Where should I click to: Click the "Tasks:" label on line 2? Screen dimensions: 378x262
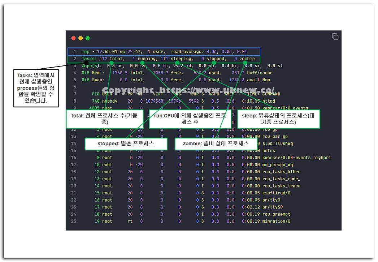89,59
